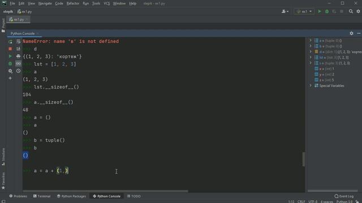The height and width of the screenshot is (203, 362).
Task: Hide the Python Console panel
Action: click(x=359, y=33)
